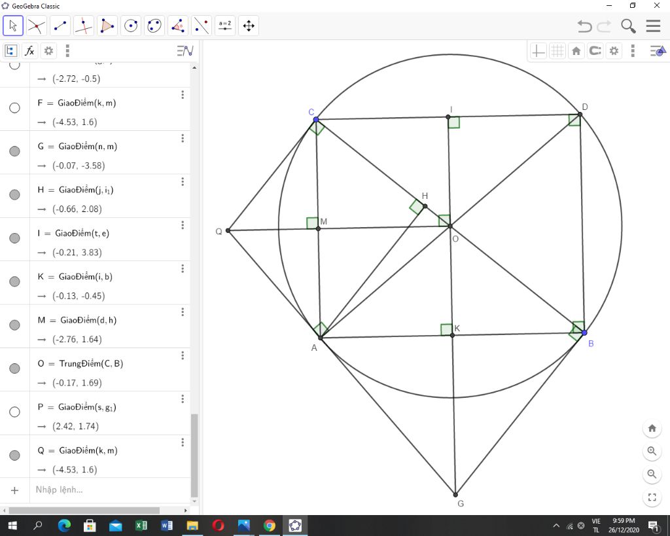Open three-dot menu for row H

pos(183,182)
